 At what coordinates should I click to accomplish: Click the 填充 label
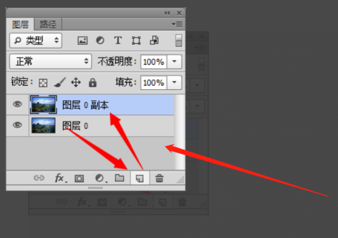click(x=126, y=82)
